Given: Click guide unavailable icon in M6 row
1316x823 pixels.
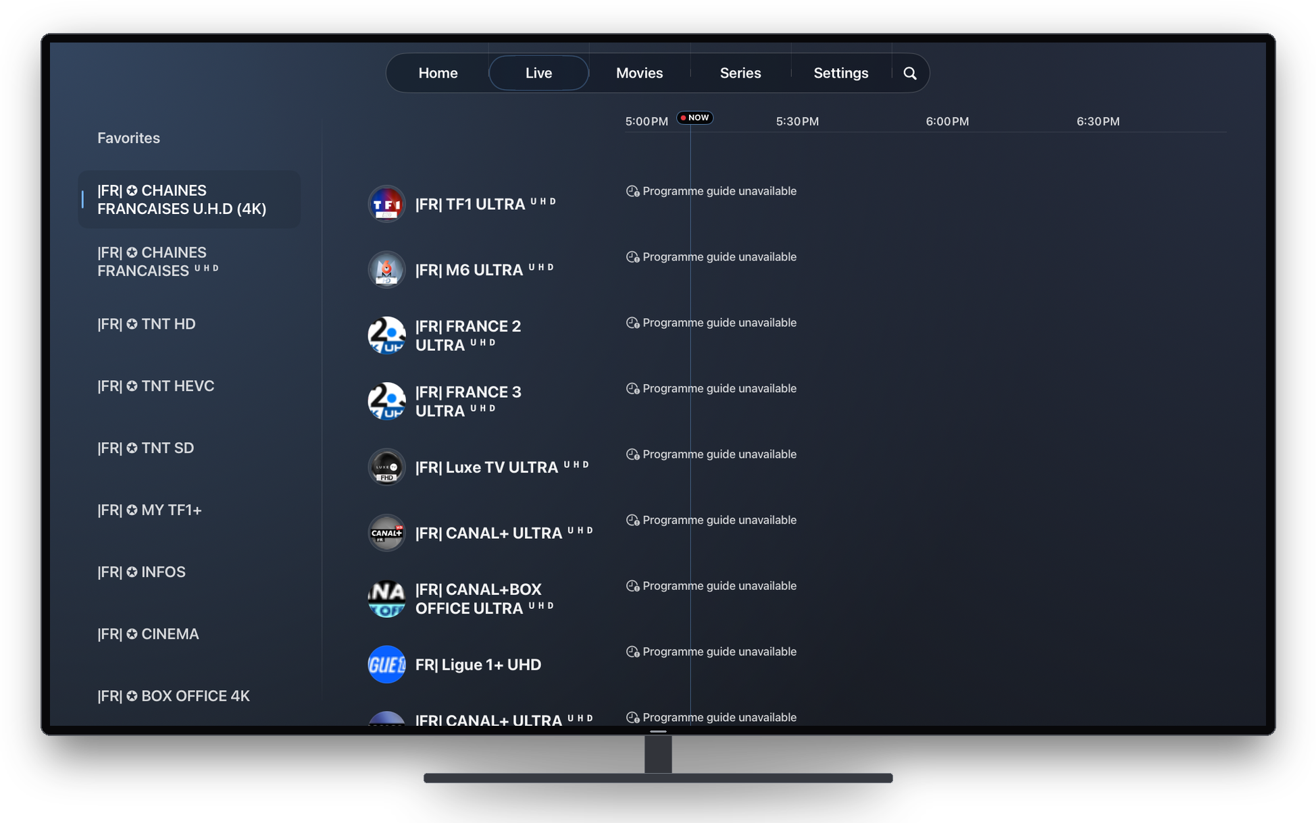Looking at the screenshot, I should [x=632, y=257].
